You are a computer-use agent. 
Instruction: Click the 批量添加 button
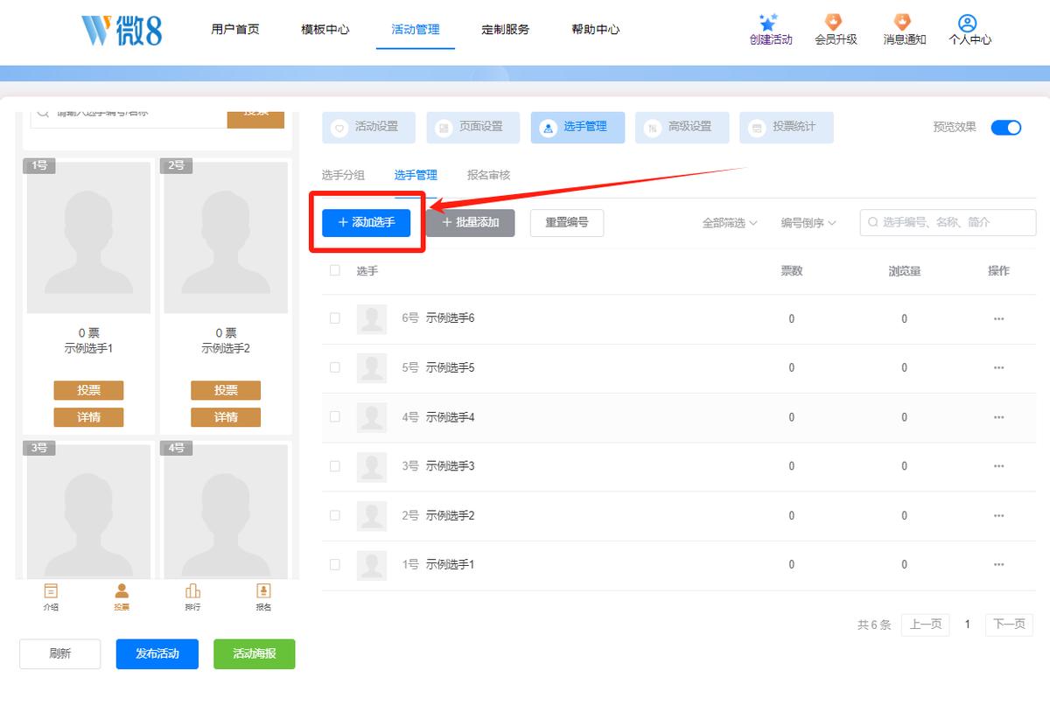point(470,222)
